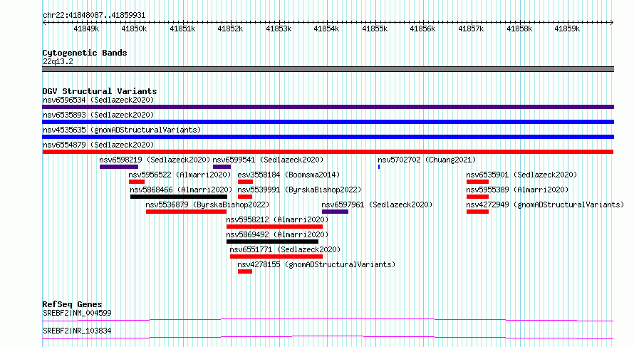Open nsv4278155 (gnomADStructuralVariants) label
This screenshot has width=634, height=347.
click(x=316, y=264)
